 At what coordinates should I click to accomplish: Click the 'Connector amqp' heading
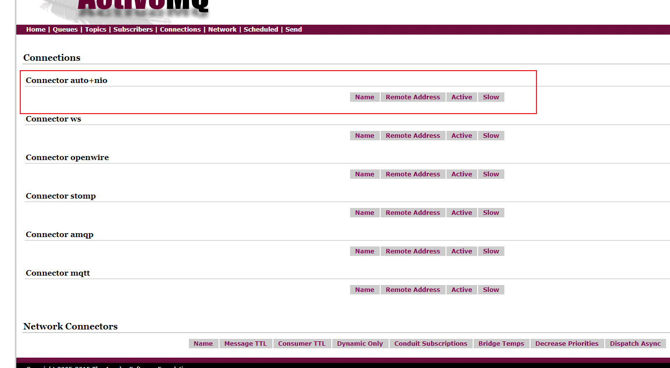pyautogui.click(x=59, y=235)
